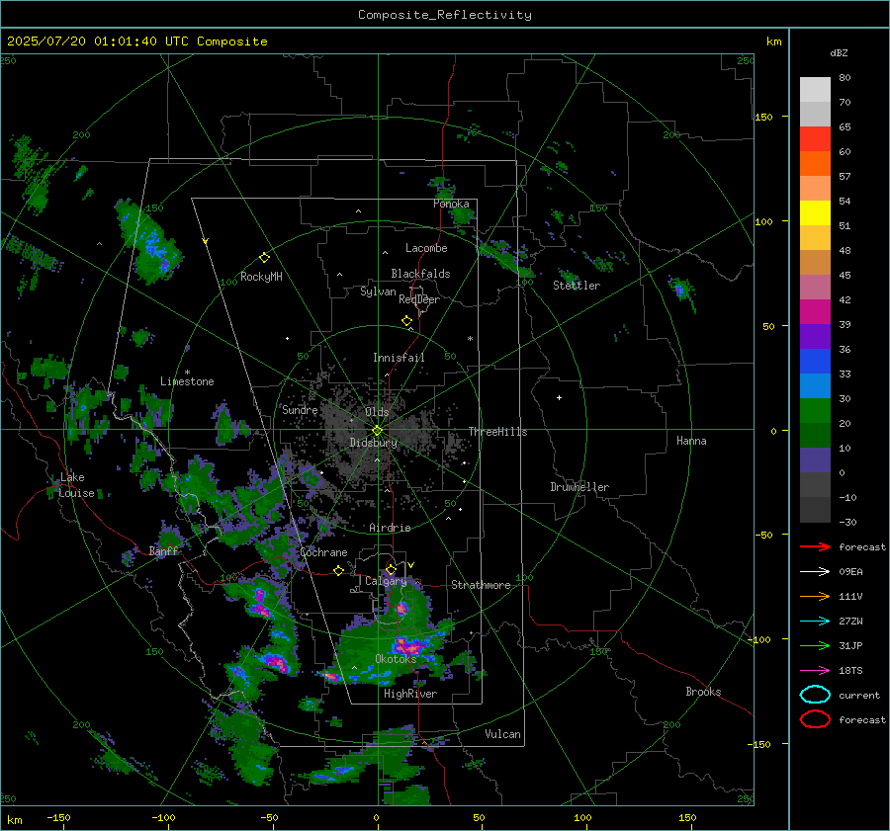This screenshot has width=890, height=831.
Task: Click the radar center diamond at Didsbury
Action: click(x=378, y=430)
